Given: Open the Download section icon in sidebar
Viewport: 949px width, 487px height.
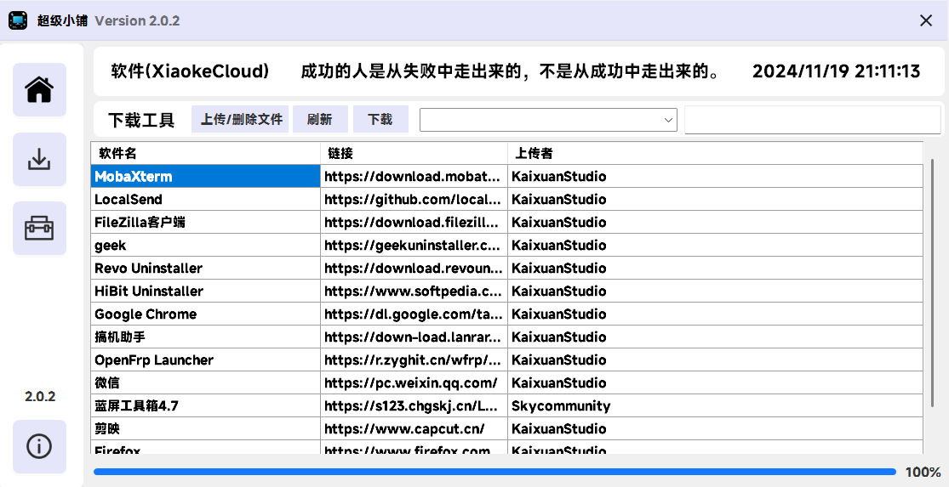Looking at the screenshot, I should 39,159.
